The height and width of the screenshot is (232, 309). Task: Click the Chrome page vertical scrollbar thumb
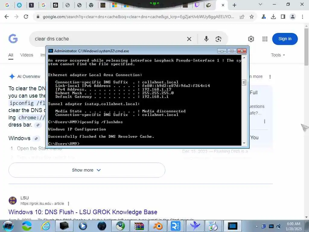(x=307, y=47)
